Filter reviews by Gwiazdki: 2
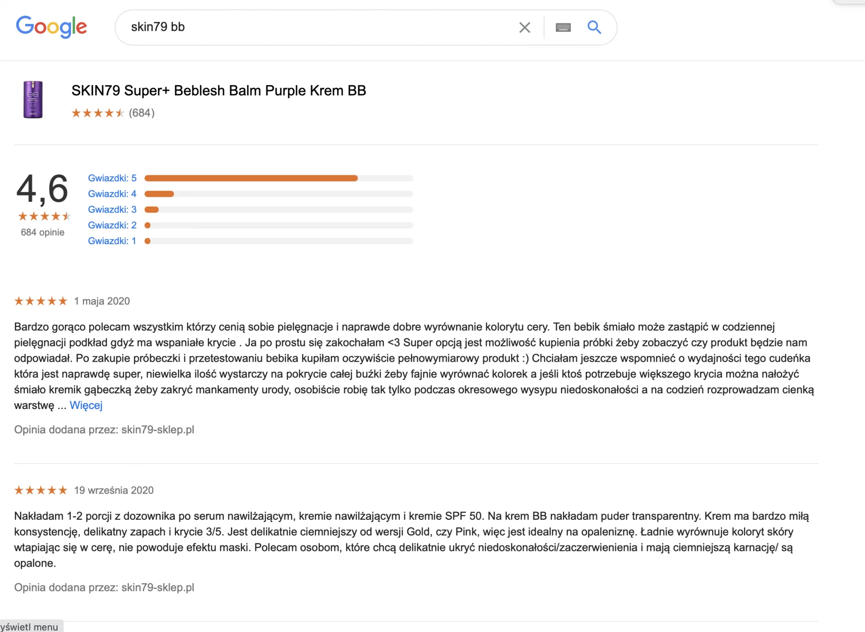The width and height of the screenshot is (865, 632). tap(112, 225)
